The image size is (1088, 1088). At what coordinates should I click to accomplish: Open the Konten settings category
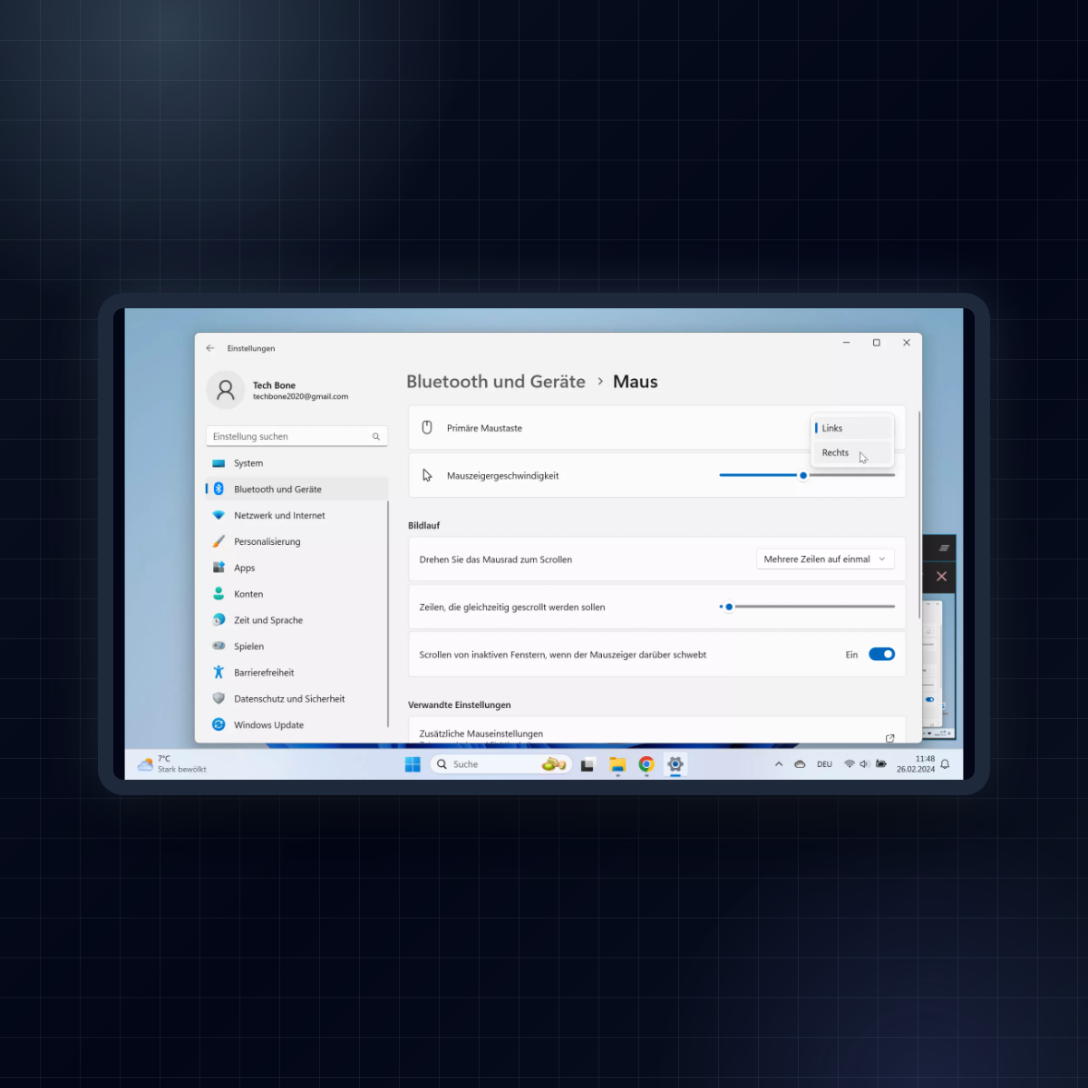296,595
